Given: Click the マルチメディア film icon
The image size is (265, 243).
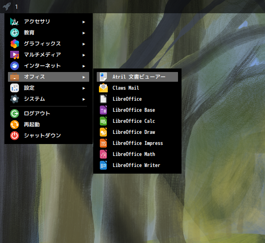Looking at the screenshot, I should coord(15,55).
